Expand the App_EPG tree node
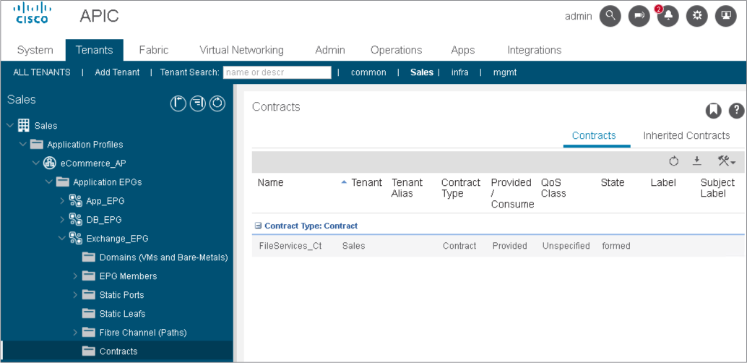This screenshot has width=747, height=363. [62, 201]
